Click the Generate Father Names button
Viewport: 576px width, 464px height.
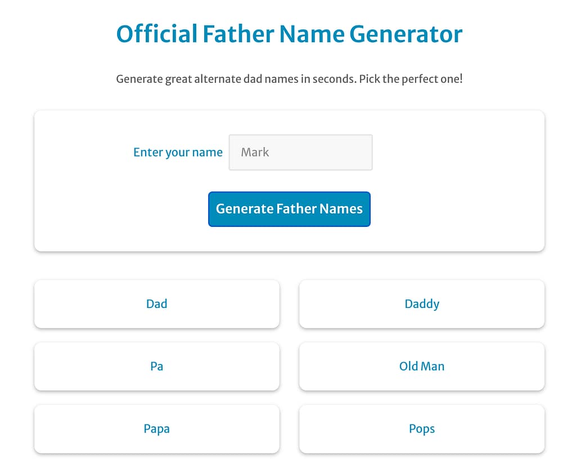click(289, 209)
